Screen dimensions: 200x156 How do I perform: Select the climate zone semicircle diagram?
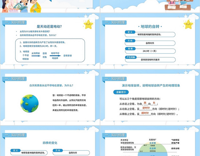[152, 149]
